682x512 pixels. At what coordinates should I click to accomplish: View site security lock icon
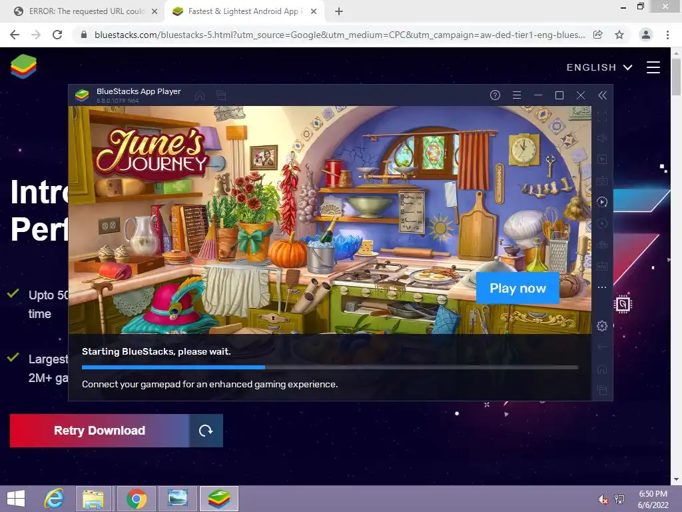84,35
